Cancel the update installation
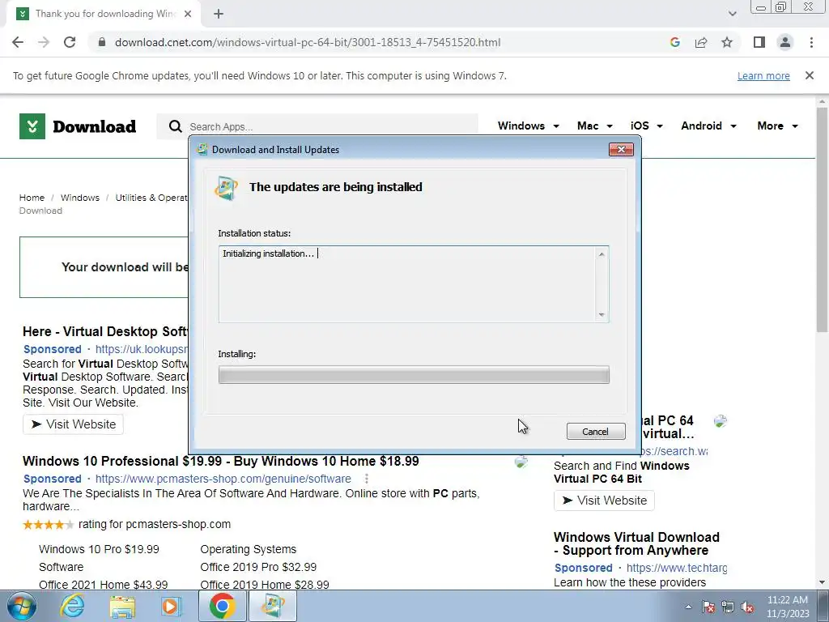This screenshot has width=829, height=622. 596,432
